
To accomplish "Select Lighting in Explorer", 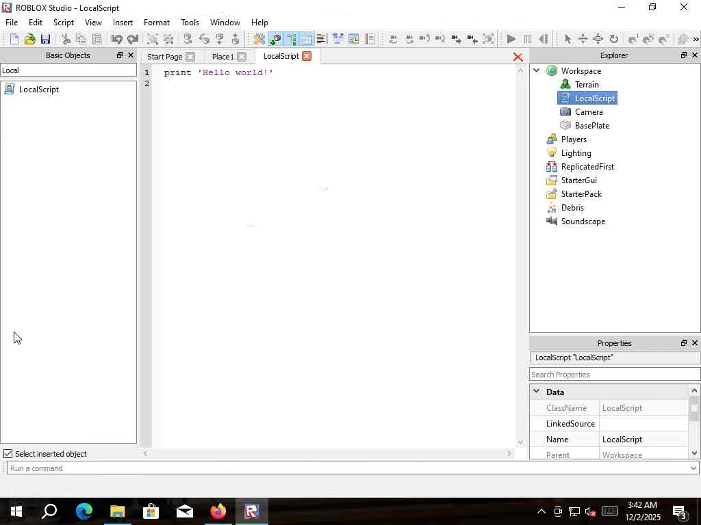I will (x=576, y=153).
